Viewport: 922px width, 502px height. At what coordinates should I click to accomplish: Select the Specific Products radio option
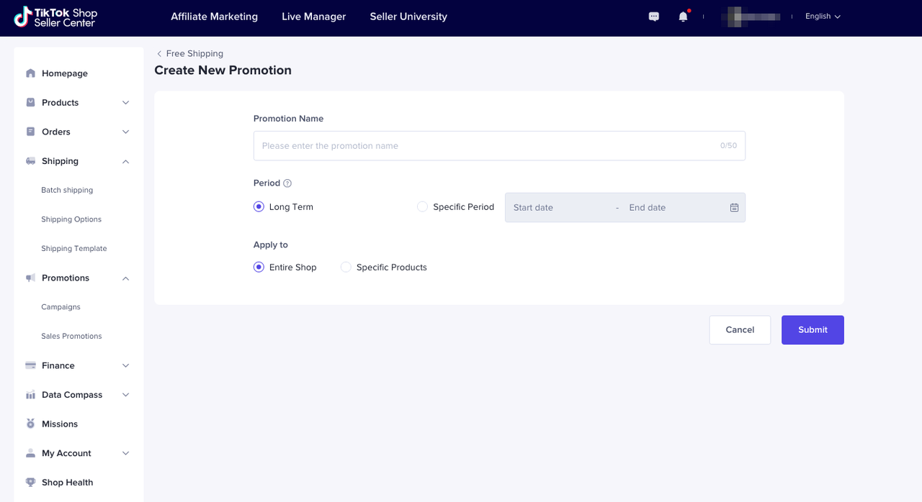point(346,268)
